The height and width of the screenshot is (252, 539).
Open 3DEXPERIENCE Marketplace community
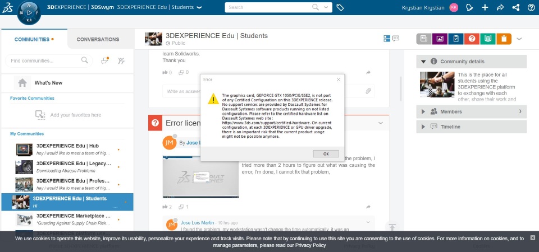(x=68, y=219)
